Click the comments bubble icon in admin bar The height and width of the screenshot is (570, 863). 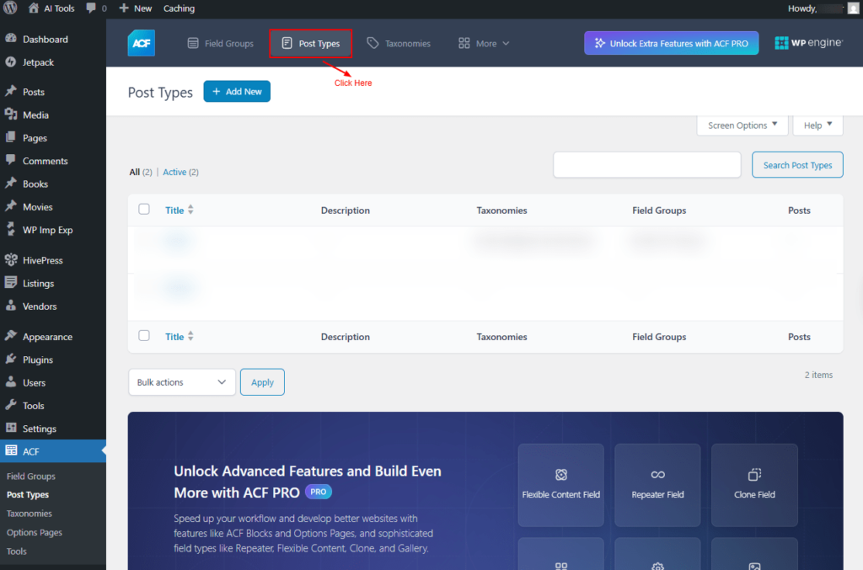pos(92,8)
